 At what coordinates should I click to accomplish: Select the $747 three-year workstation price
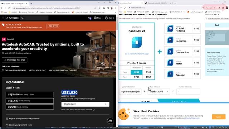pos(137,77)
